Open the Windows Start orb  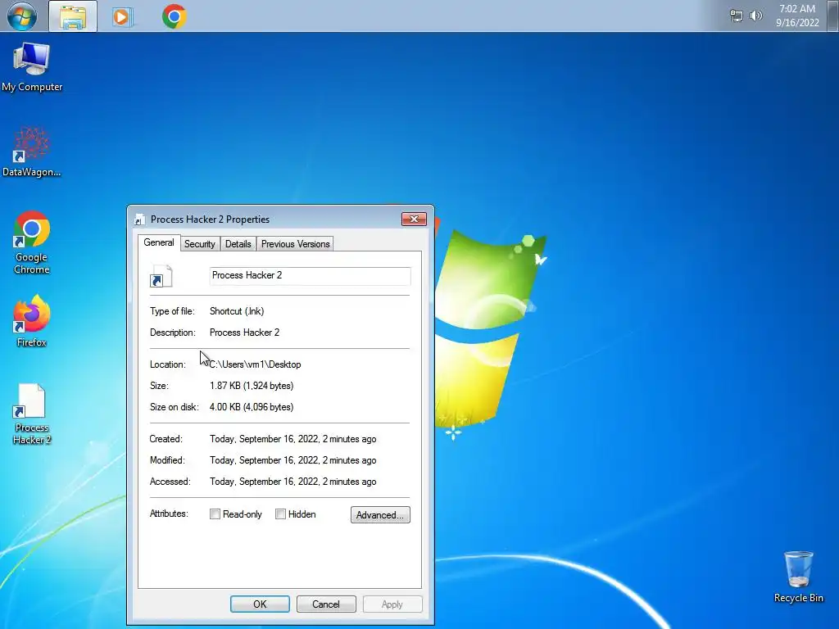22,16
